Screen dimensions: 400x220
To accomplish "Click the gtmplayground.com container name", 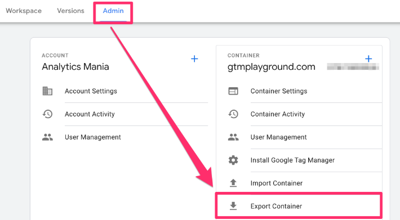I will click(x=272, y=67).
